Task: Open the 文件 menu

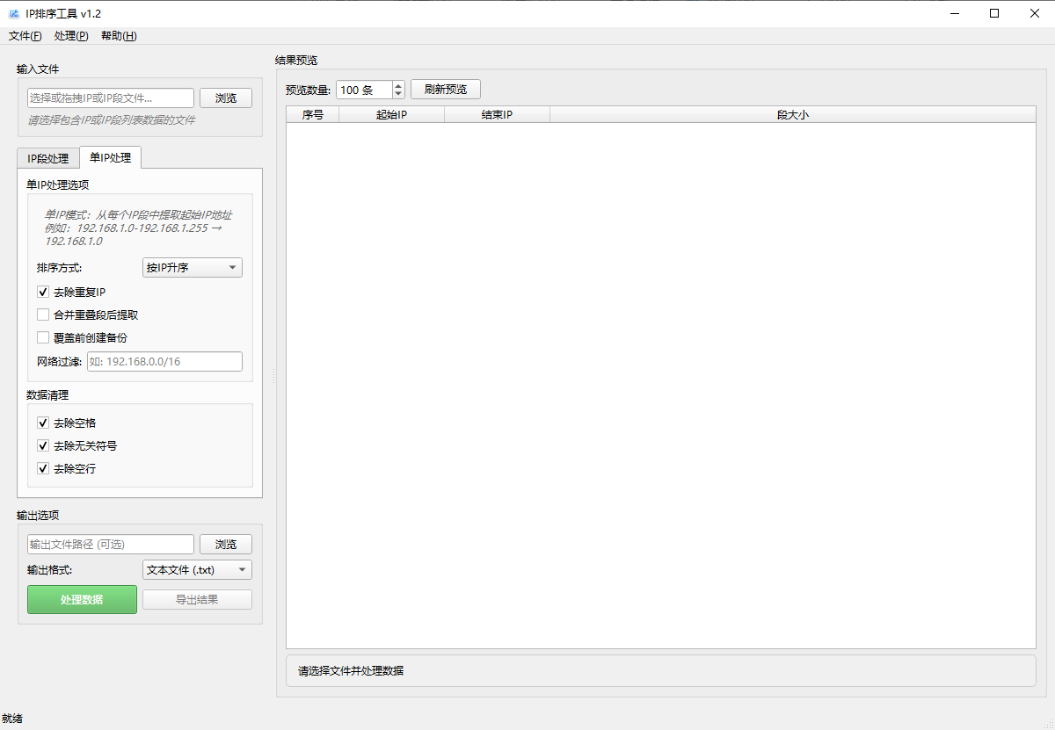Action: [25, 36]
